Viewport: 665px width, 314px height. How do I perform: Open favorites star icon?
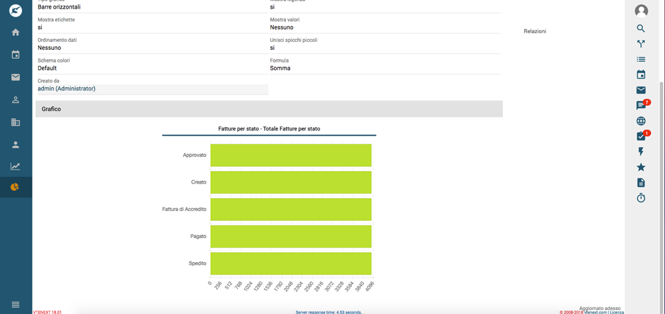pos(641,167)
